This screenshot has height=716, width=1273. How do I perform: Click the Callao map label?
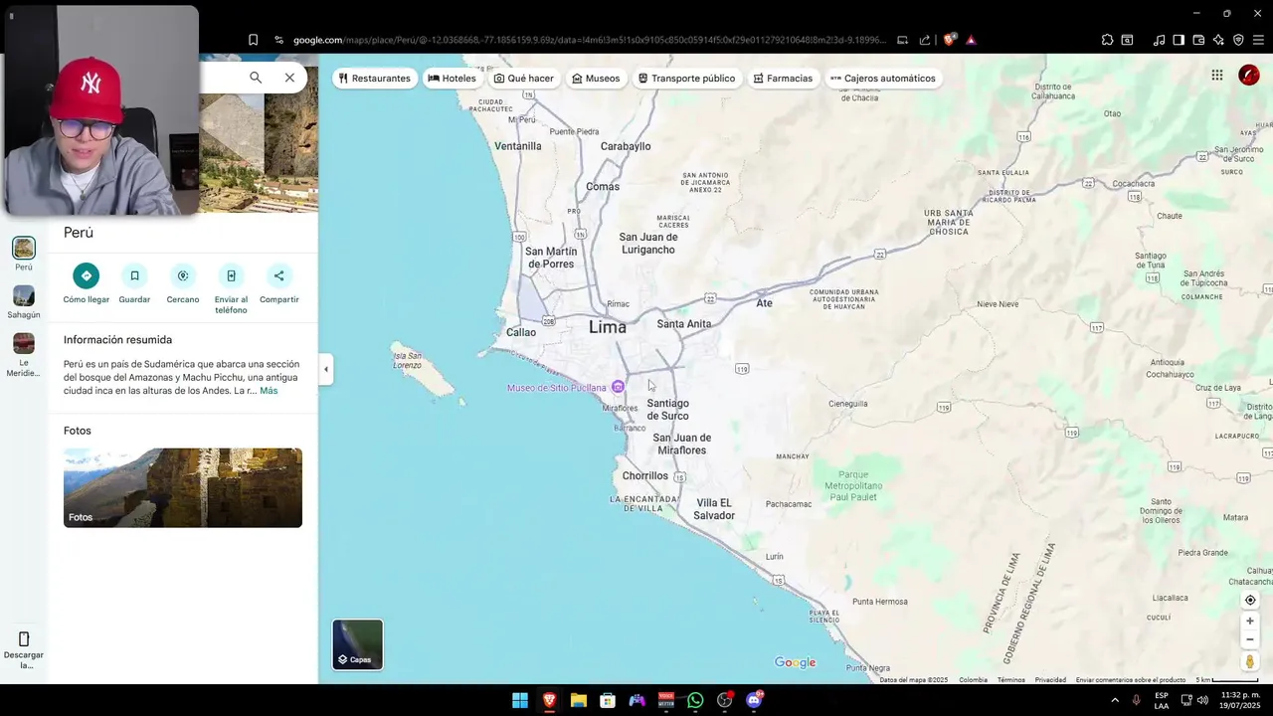click(521, 332)
